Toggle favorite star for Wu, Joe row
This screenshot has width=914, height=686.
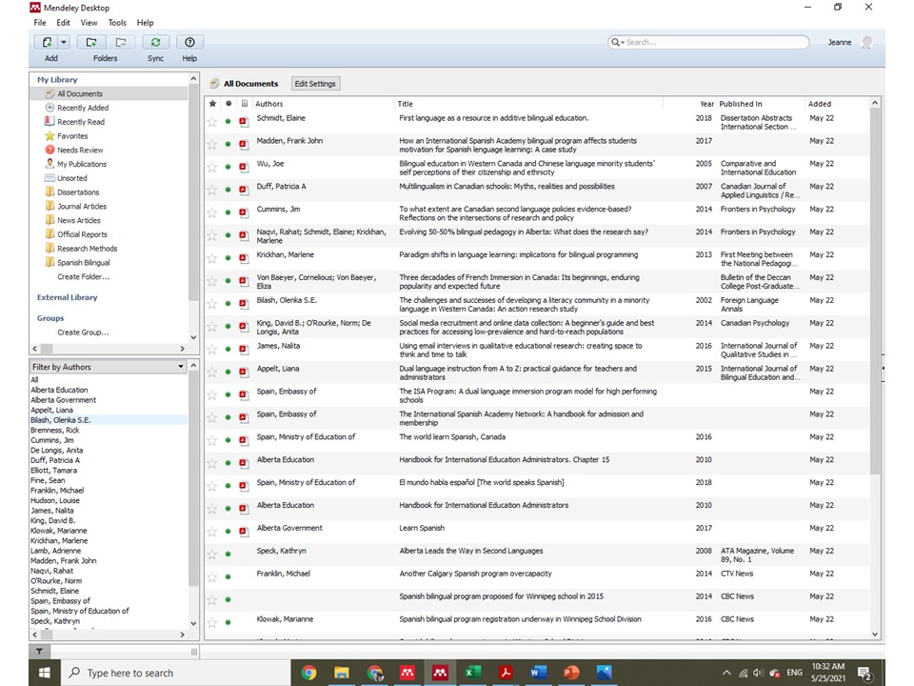tap(212, 167)
